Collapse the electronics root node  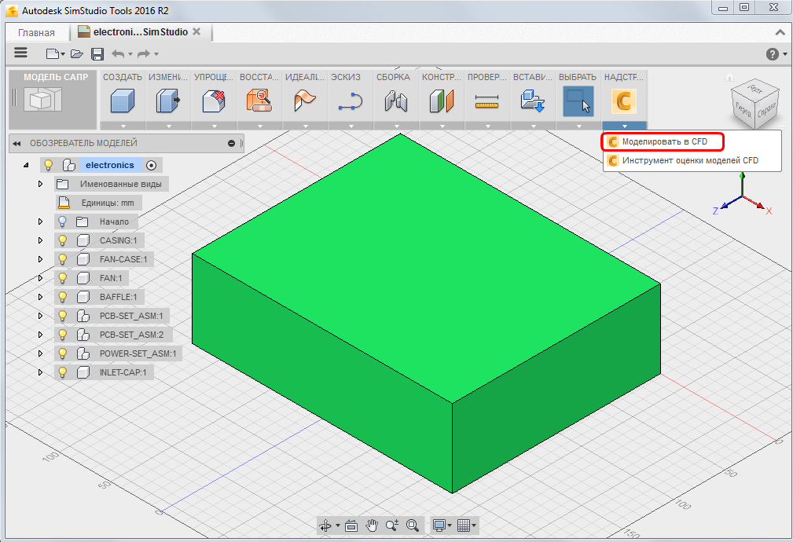[x=26, y=165]
